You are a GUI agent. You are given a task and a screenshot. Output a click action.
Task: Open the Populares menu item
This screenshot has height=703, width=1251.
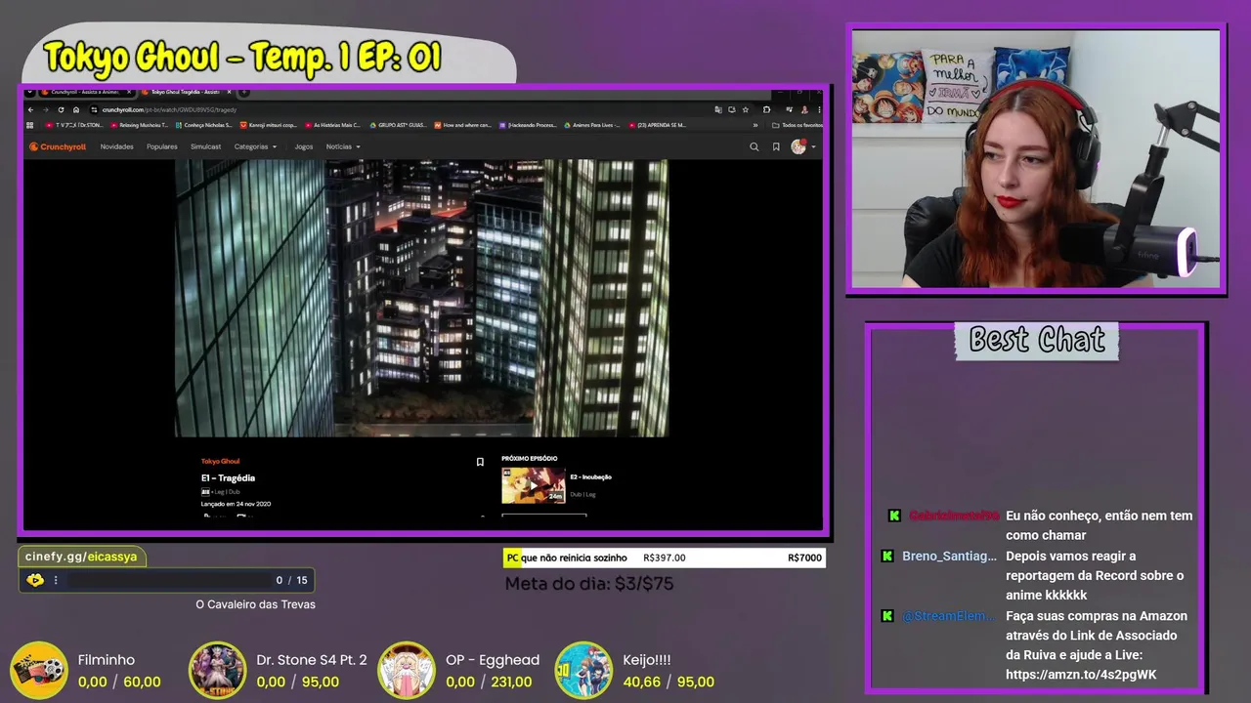(162, 146)
